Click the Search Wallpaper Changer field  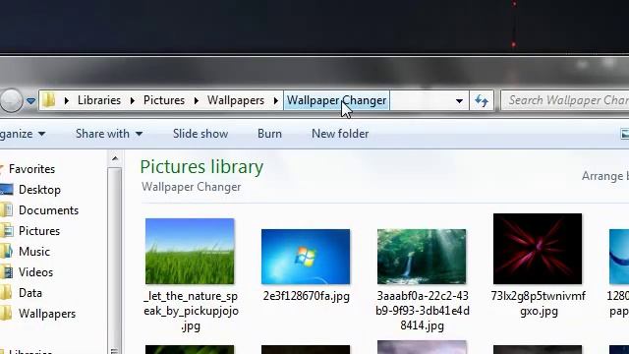[x=565, y=100]
